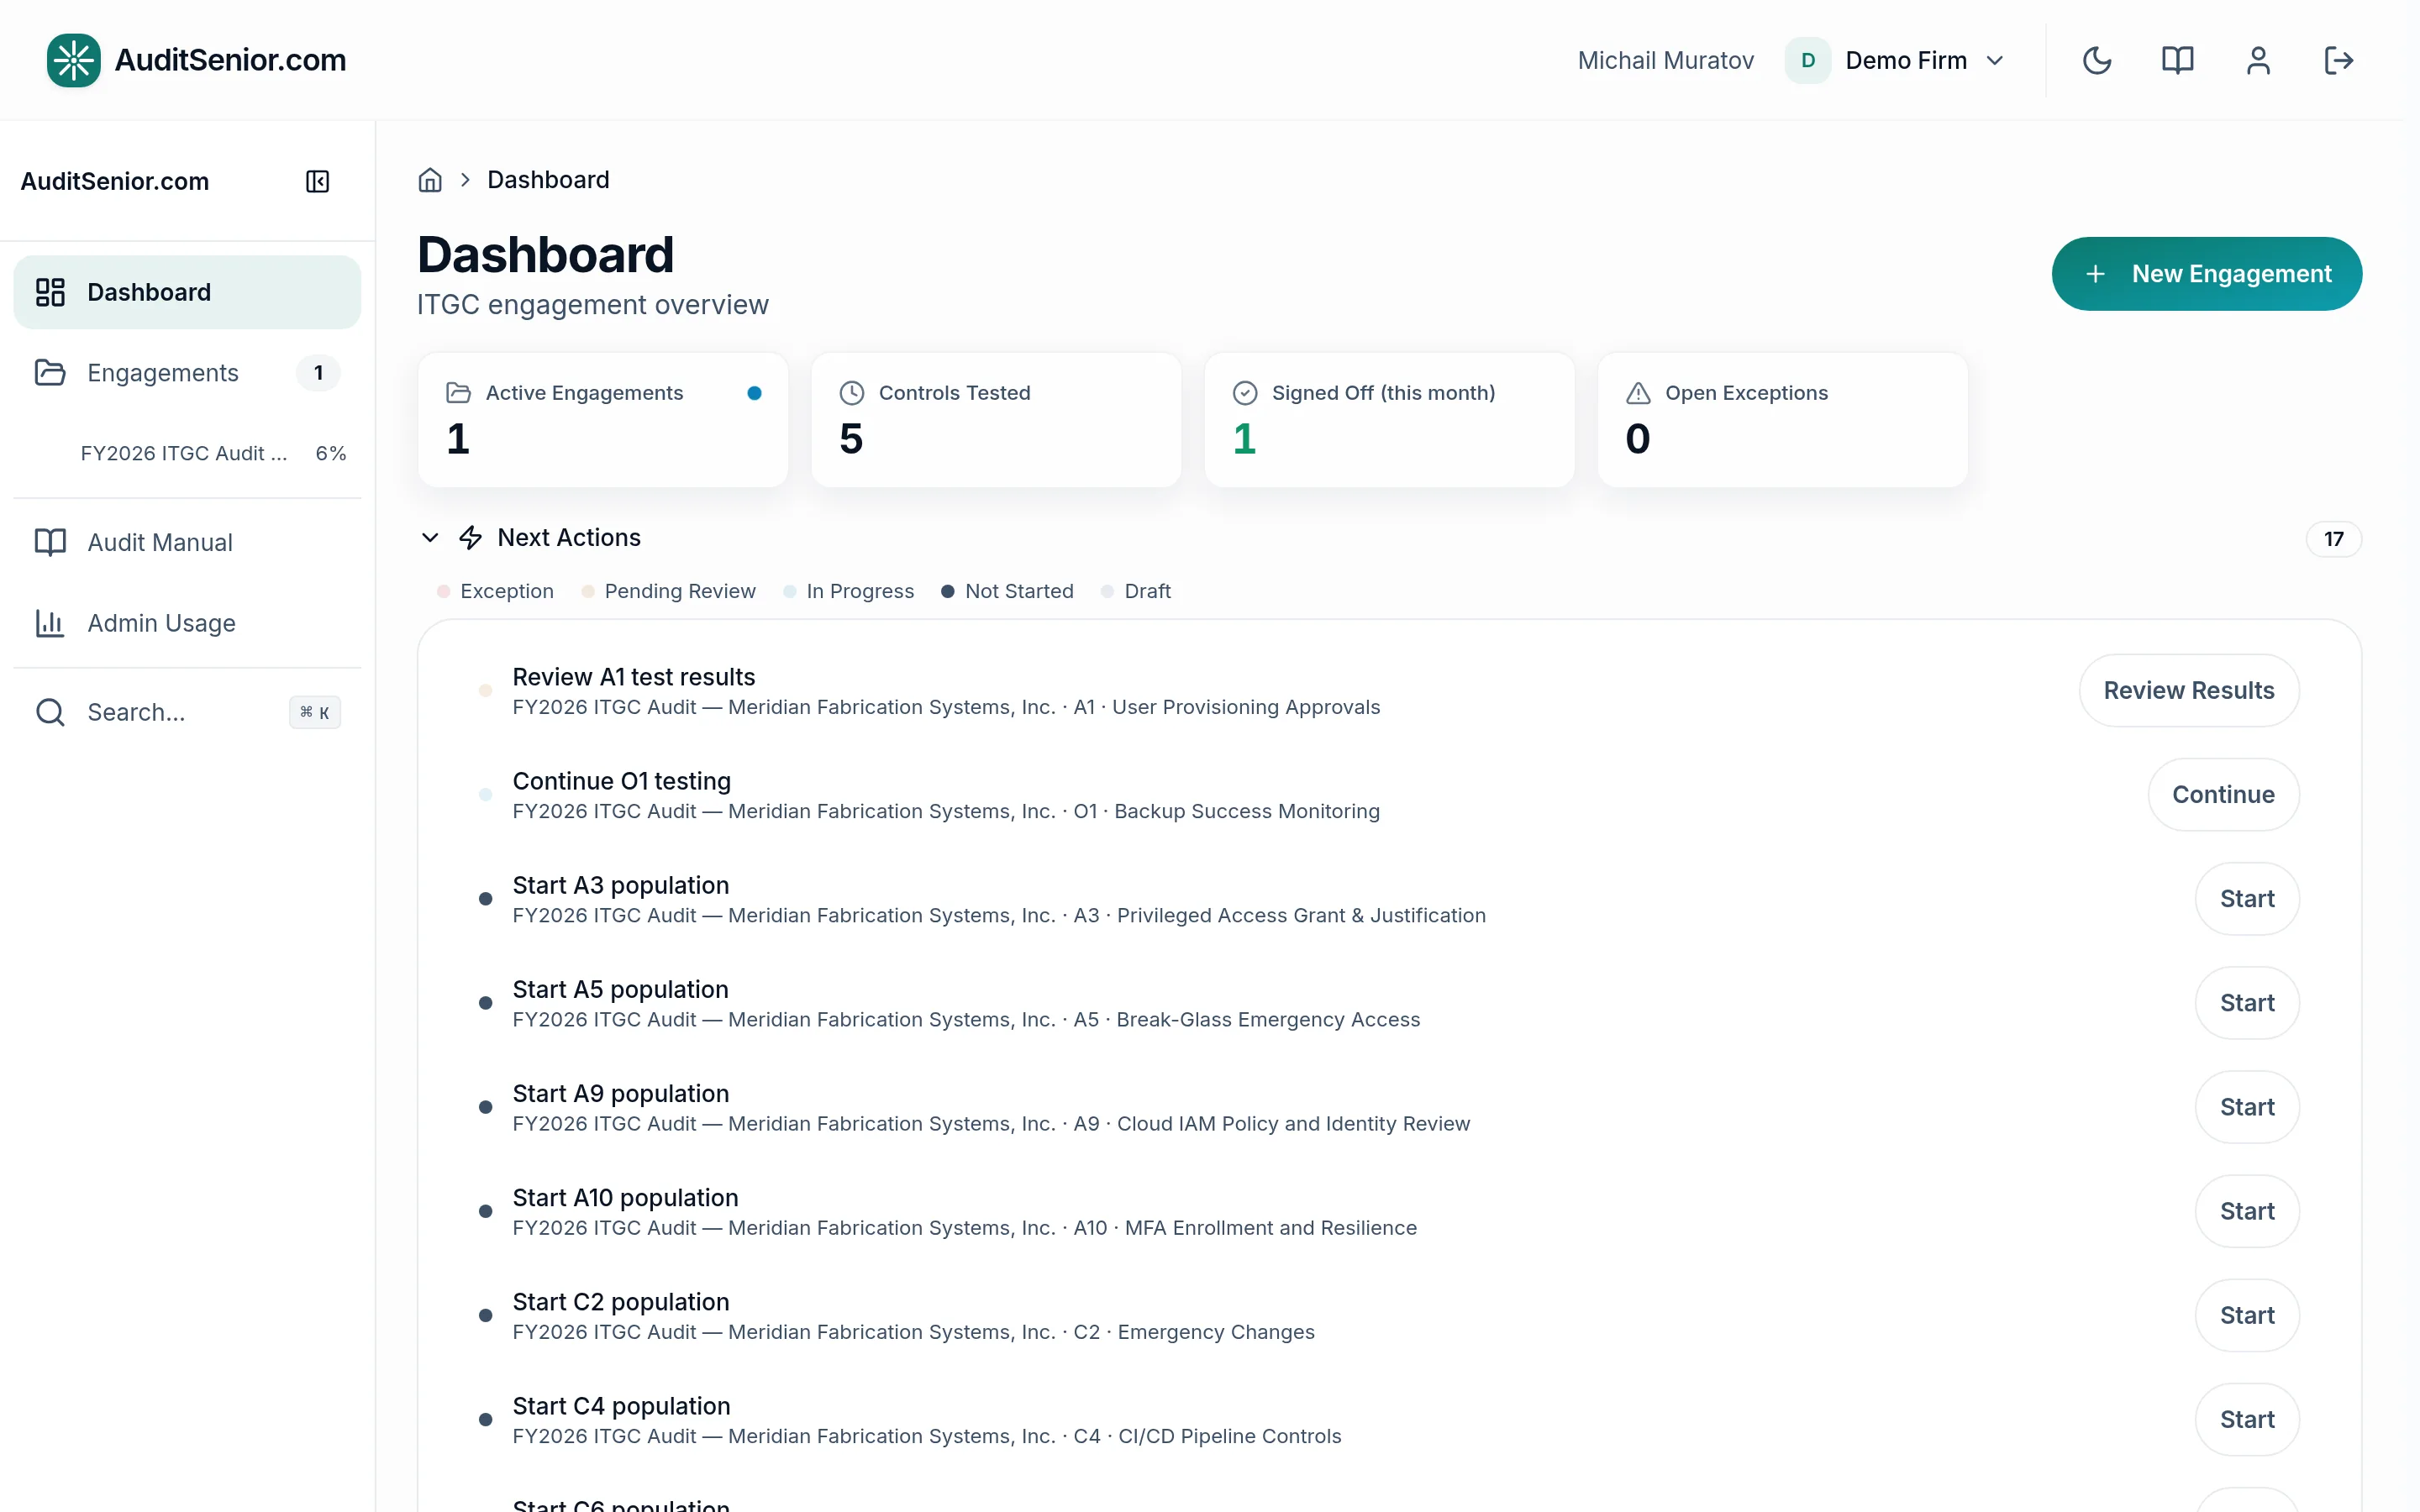Viewport: 2420px width, 1512px height.
Task: Click Start for A9 population
Action: click(x=2247, y=1107)
